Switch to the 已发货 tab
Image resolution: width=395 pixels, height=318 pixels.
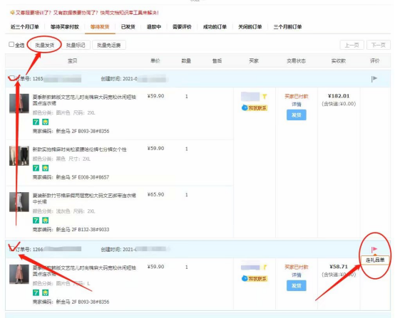click(128, 26)
